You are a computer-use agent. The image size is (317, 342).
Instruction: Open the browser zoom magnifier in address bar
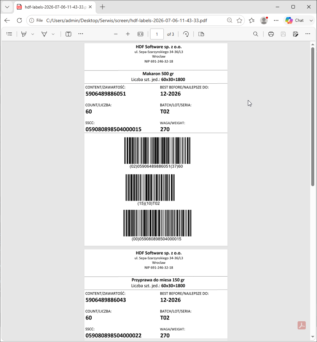229,20
